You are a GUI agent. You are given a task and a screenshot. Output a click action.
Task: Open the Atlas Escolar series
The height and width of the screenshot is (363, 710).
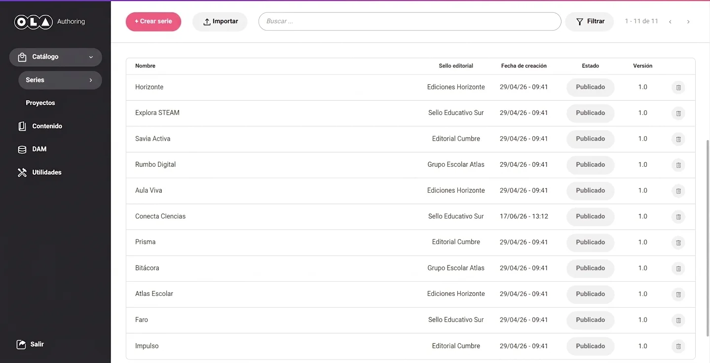coord(154,294)
